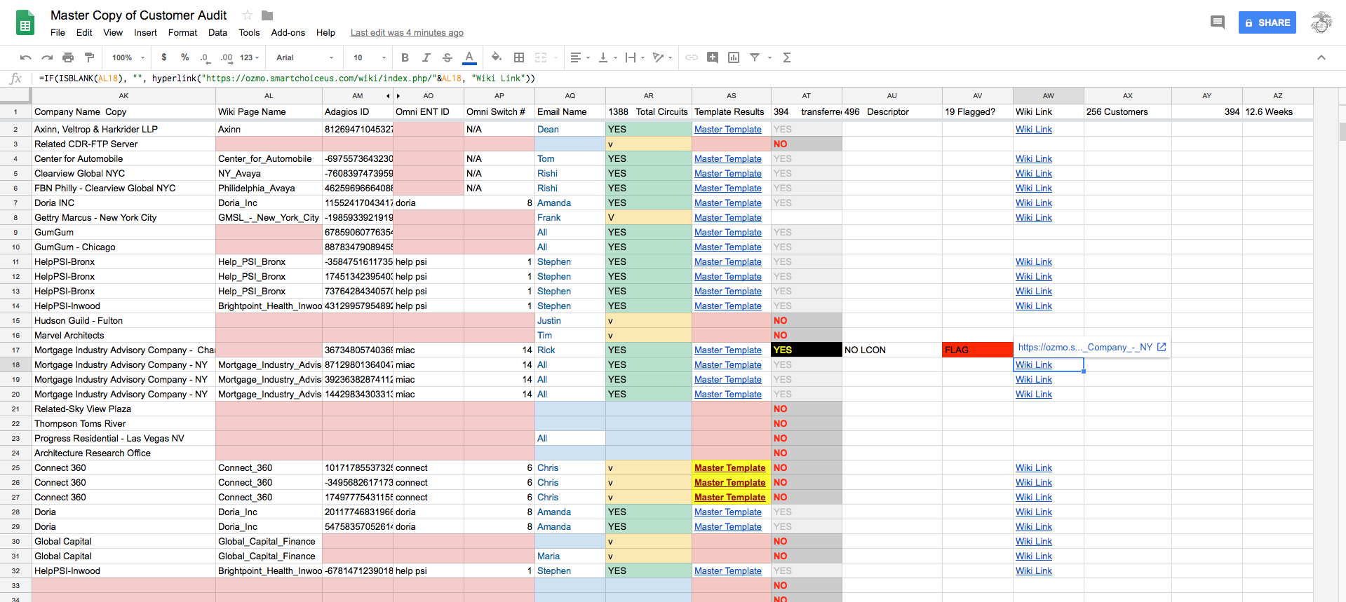This screenshot has height=602, width=1346.
Task: Rename the title 'Master Copy of Customer Audit'
Action: point(138,15)
